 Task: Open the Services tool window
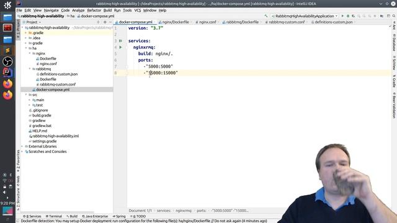click(x=32, y=216)
